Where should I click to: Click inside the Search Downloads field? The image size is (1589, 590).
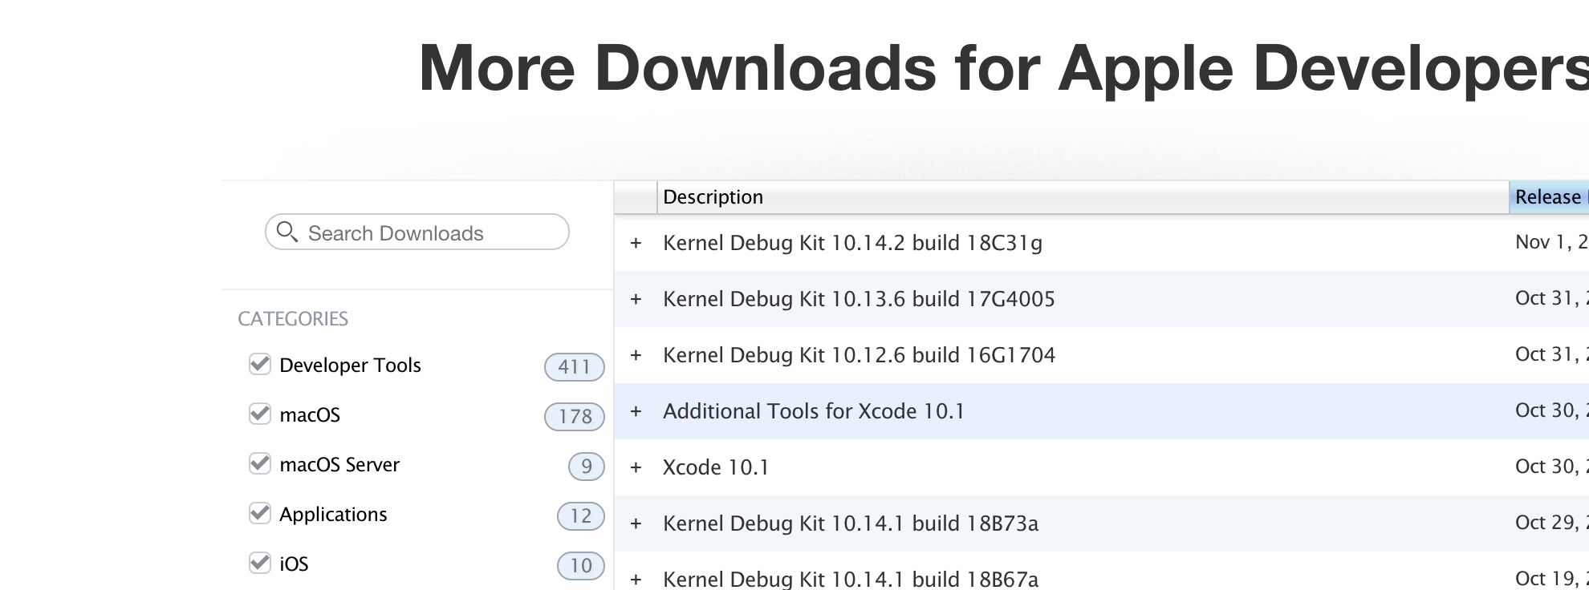(x=417, y=232)
